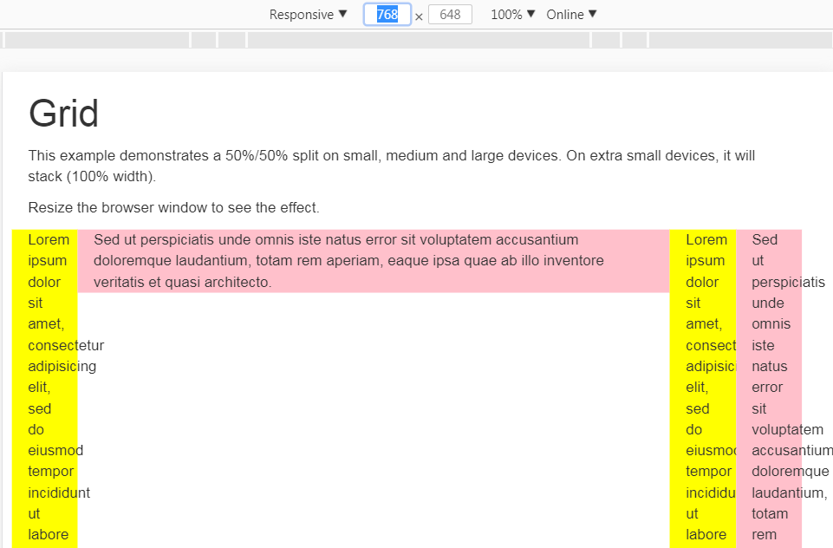
Task: Open the Responsive device mode dropdown
Action: (x=308, y=15)
